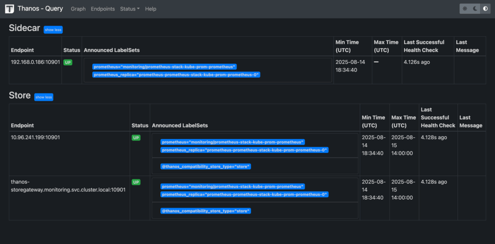Select the Store section heading

pyautogui.click(x=19, y=95)
